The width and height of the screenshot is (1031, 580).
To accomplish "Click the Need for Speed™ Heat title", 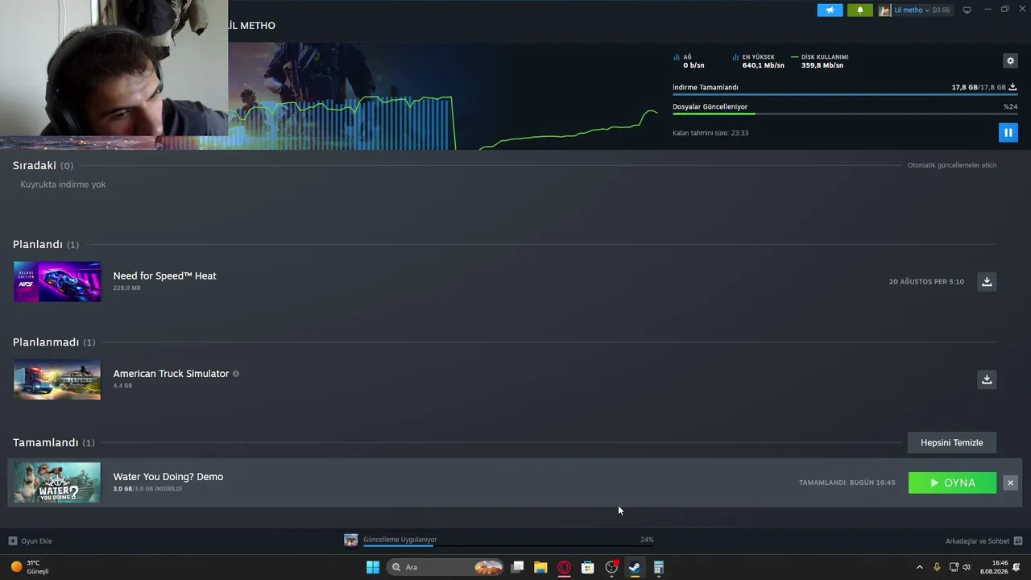I will pyautogui.click(x=164, y=275).
